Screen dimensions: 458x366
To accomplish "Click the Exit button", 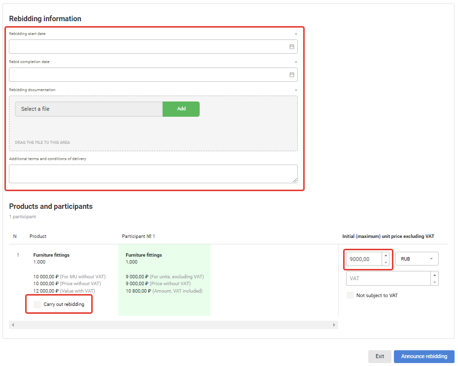I will (380, 356).
